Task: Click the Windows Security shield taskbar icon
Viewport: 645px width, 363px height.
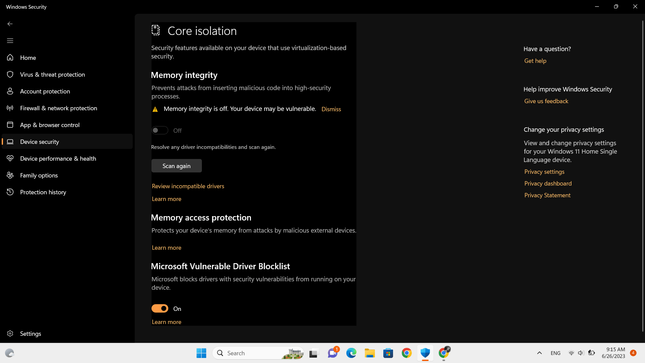Action: 425,353
